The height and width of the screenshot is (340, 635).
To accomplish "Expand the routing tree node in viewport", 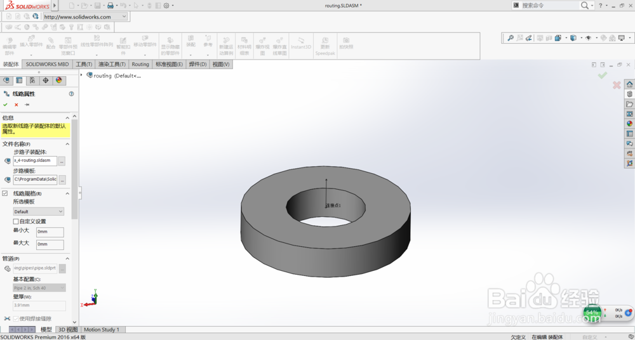I will [82, 75].
